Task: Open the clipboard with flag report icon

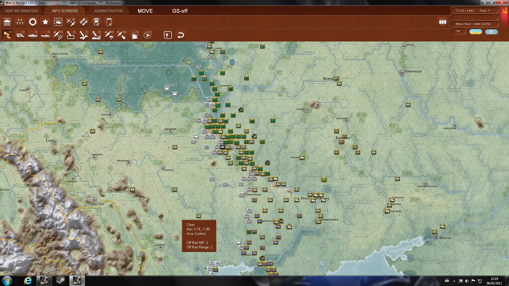Action: click(x=96, y=22)
